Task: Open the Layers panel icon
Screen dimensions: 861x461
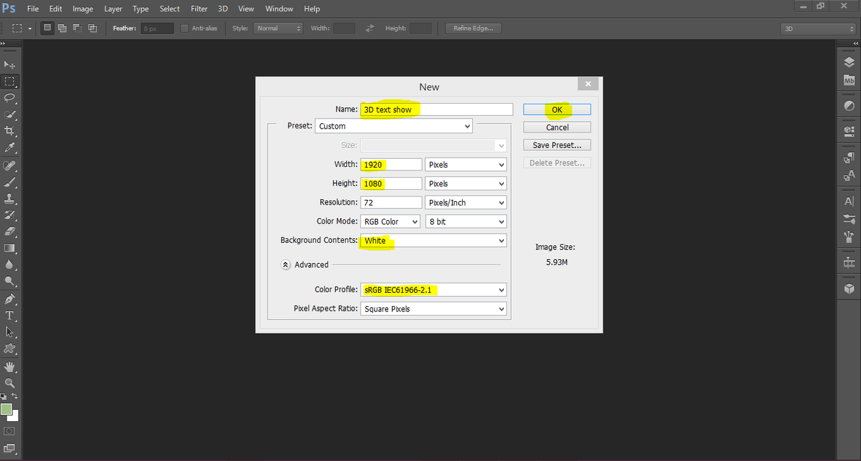Action: pyautogui.click(x=849, y=62)
